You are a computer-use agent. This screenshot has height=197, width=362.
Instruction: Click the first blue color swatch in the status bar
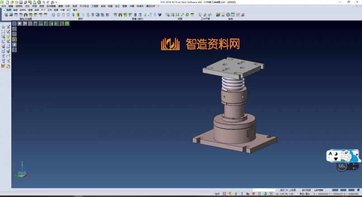(x=335, y=190)
